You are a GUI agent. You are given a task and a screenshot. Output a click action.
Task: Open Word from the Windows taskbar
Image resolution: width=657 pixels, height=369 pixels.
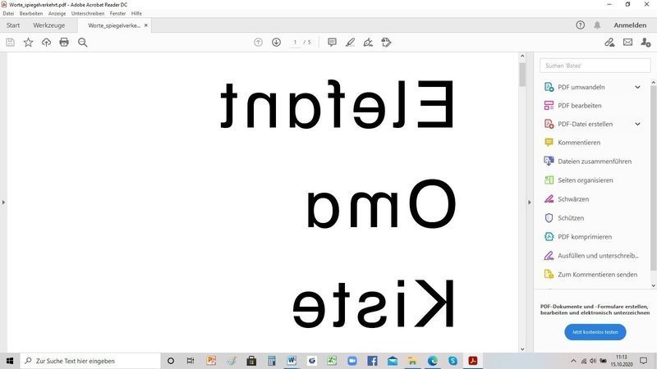tap(292, 361)
